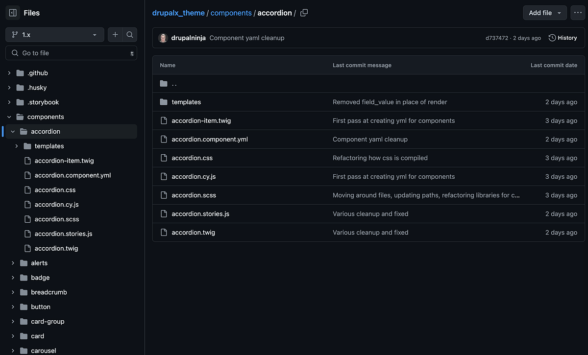Collapse the Files sidebar panel
The width and height of the screenshot is (588, 355).
tap(12, 12)
